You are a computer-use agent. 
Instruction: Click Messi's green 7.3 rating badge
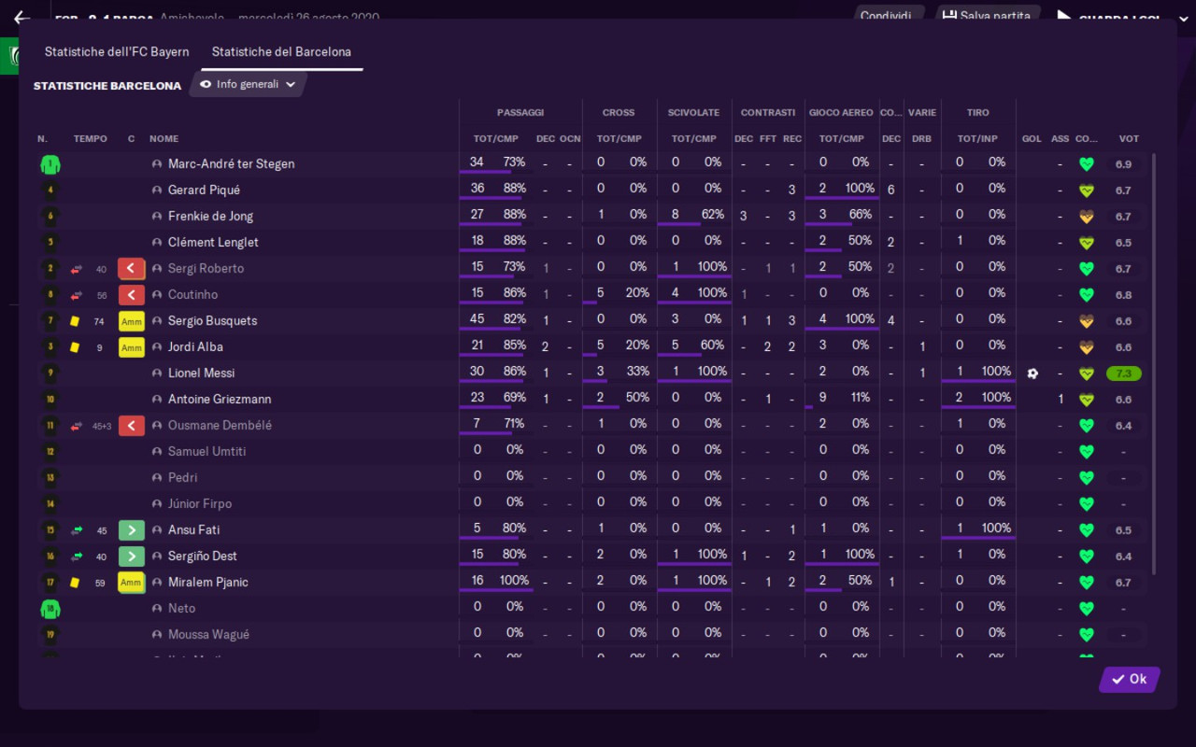[1124, 373]
